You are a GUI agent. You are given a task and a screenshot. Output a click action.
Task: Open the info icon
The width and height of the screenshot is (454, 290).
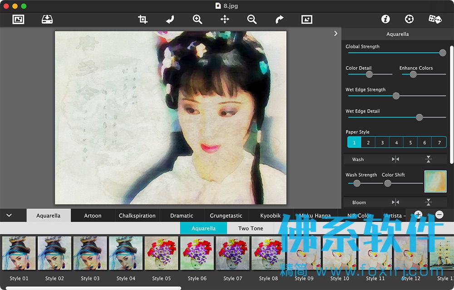[x=385, y=19]
